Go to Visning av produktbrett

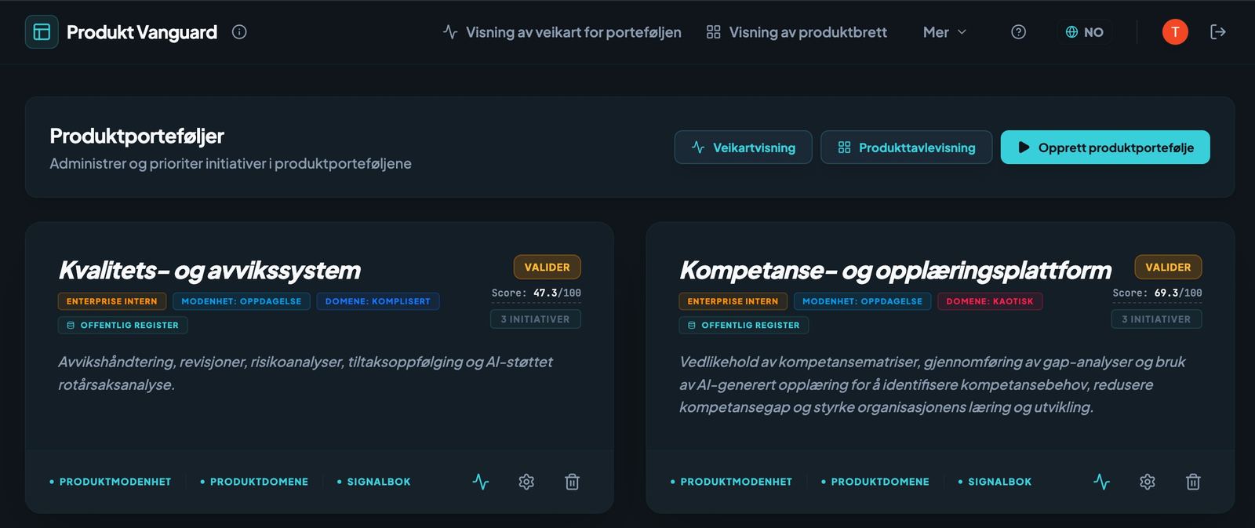click(x=797, y=32)
